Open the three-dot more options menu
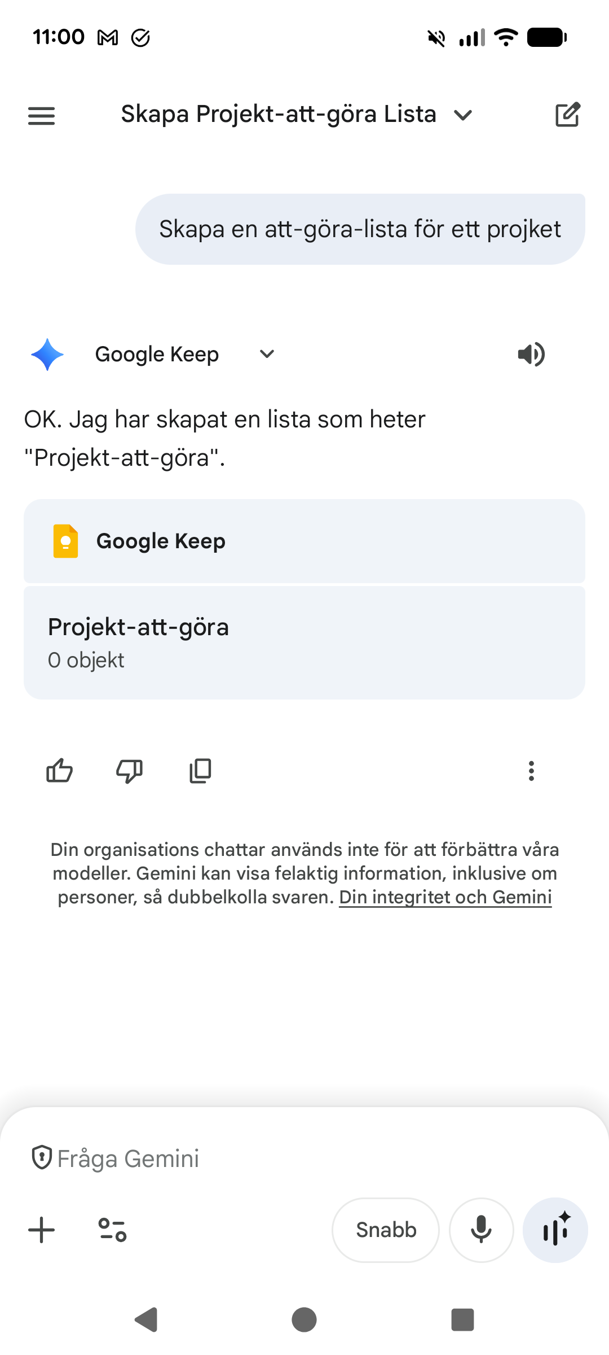The height and width of the screenshot is (1355, 609). 531,771
